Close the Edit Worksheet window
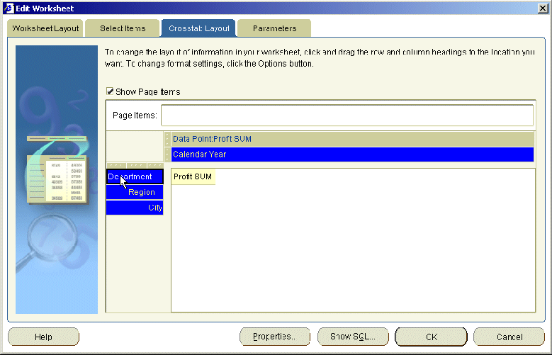The image size is (552, 355). tap(543, 8)
